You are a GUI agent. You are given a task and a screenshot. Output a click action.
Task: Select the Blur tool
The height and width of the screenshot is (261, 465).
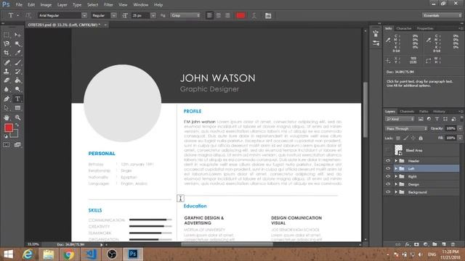(x=7, y=89)
